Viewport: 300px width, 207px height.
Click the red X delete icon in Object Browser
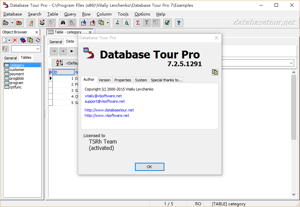click(15, 40)
